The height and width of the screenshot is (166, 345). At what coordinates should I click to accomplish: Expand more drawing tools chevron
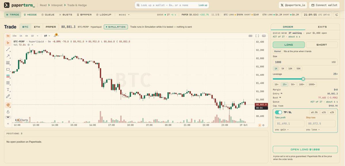[8, 117]
